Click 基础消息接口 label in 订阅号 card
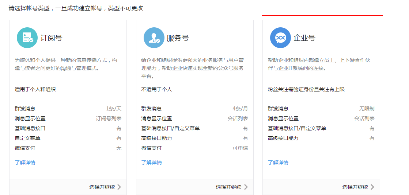 click(x=30, y=128)
